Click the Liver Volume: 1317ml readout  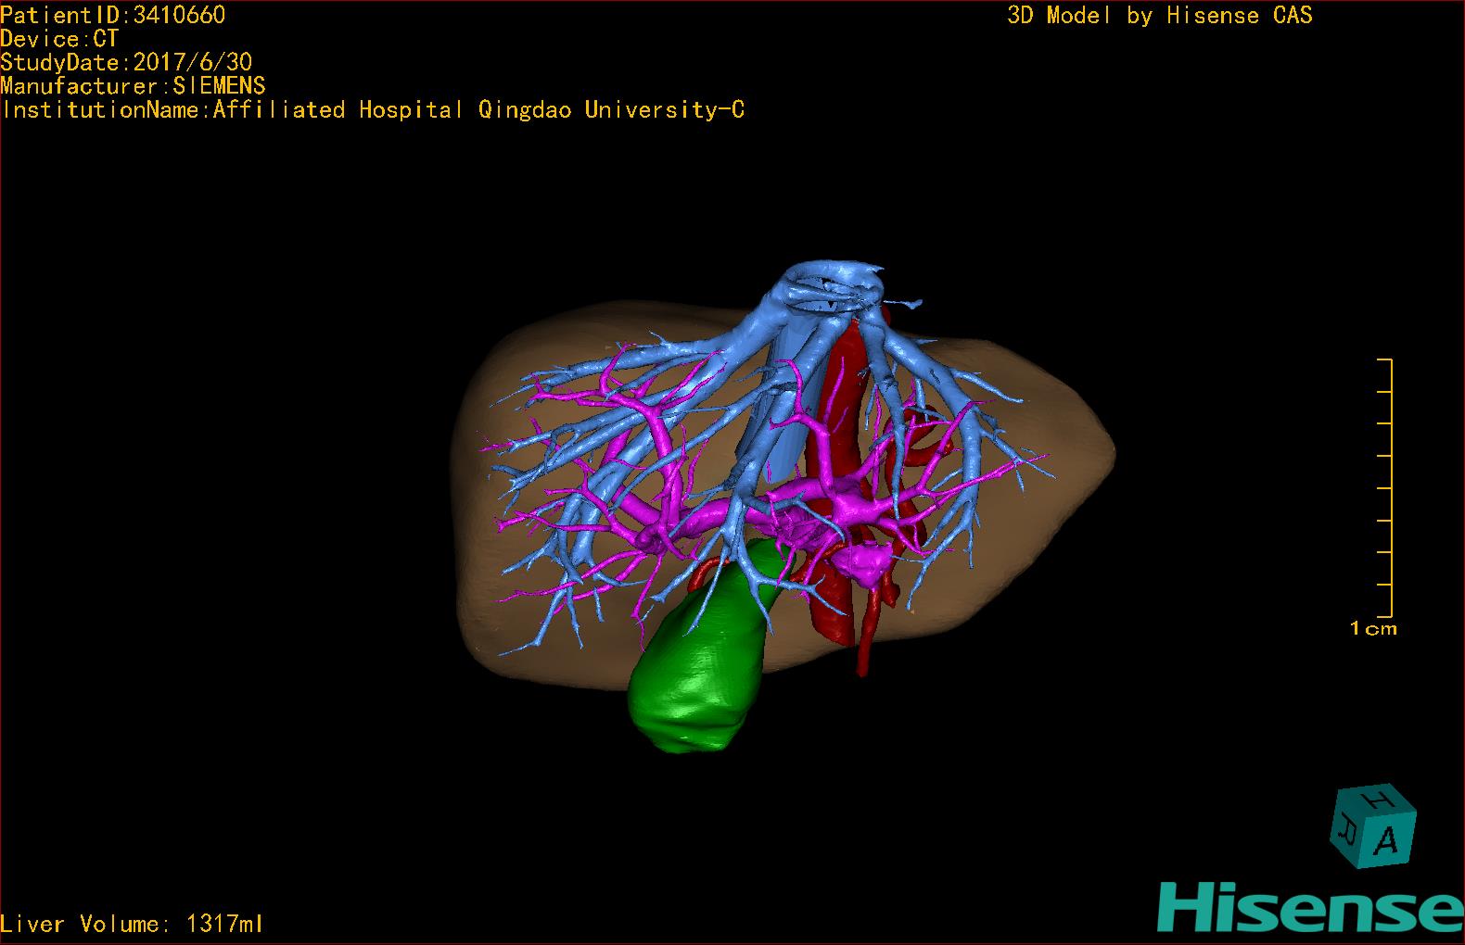click(132, 924)
